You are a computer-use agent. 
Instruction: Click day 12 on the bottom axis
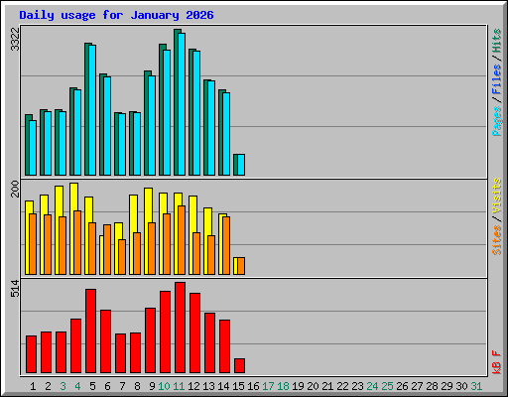(x=193, y=386)
